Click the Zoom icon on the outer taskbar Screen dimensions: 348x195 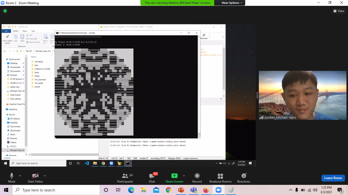218,190
